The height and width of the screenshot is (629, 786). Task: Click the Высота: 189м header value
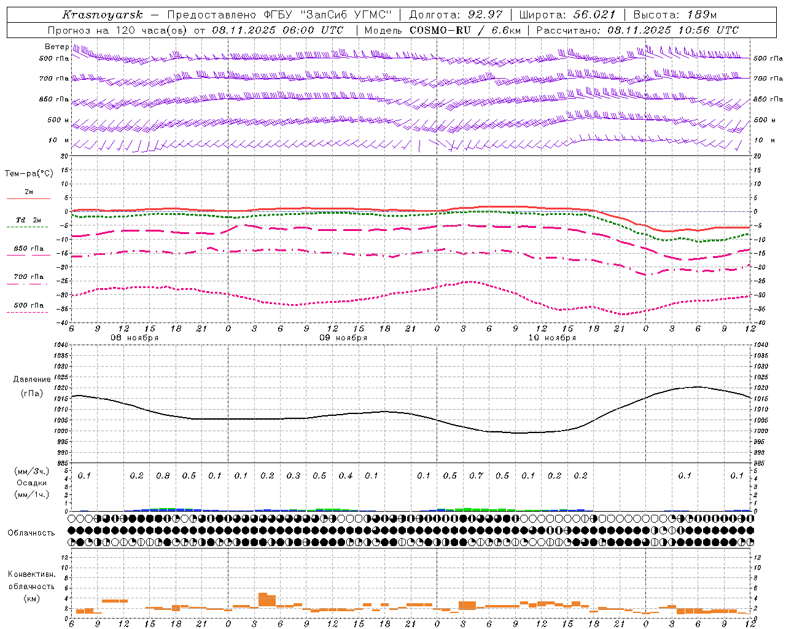point(675,15)
